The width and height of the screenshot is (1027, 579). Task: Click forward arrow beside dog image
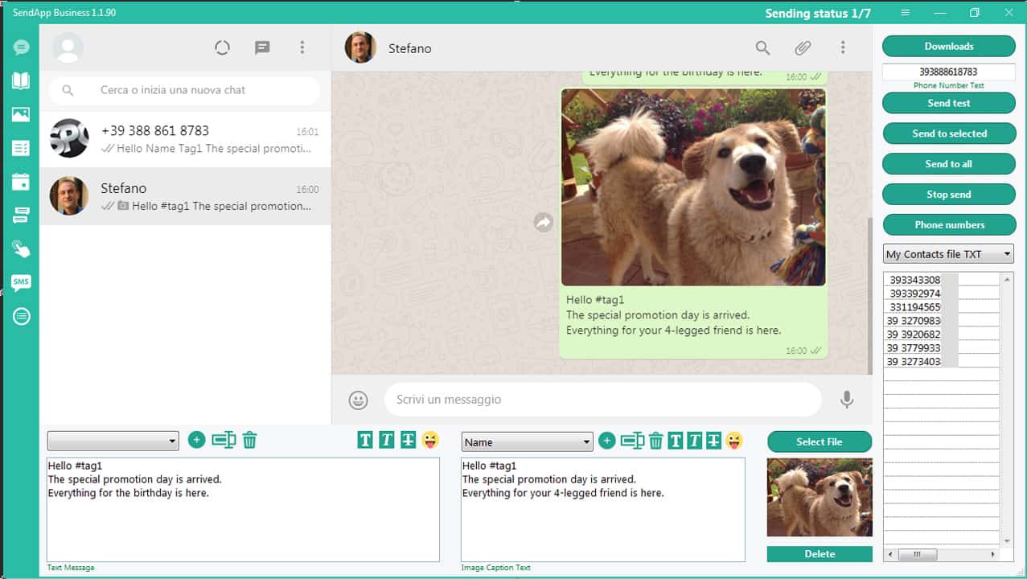point(544,223)
